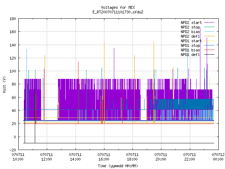Screen dimensions: 225x169
Task: Click the orange NPD2 defl legend line
Action: pos(209,36)
